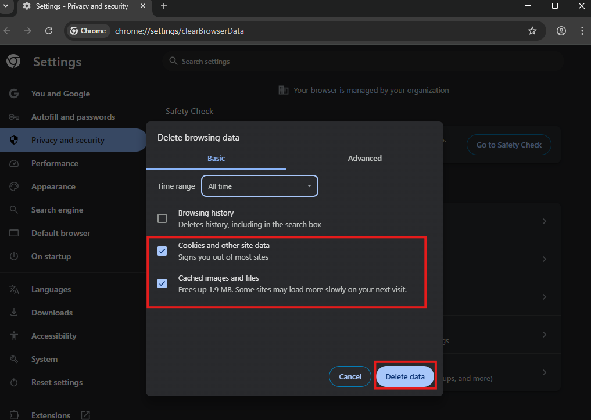Open the tab search dropdown arrow

pos(6,6)
